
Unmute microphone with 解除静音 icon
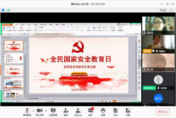27,112
